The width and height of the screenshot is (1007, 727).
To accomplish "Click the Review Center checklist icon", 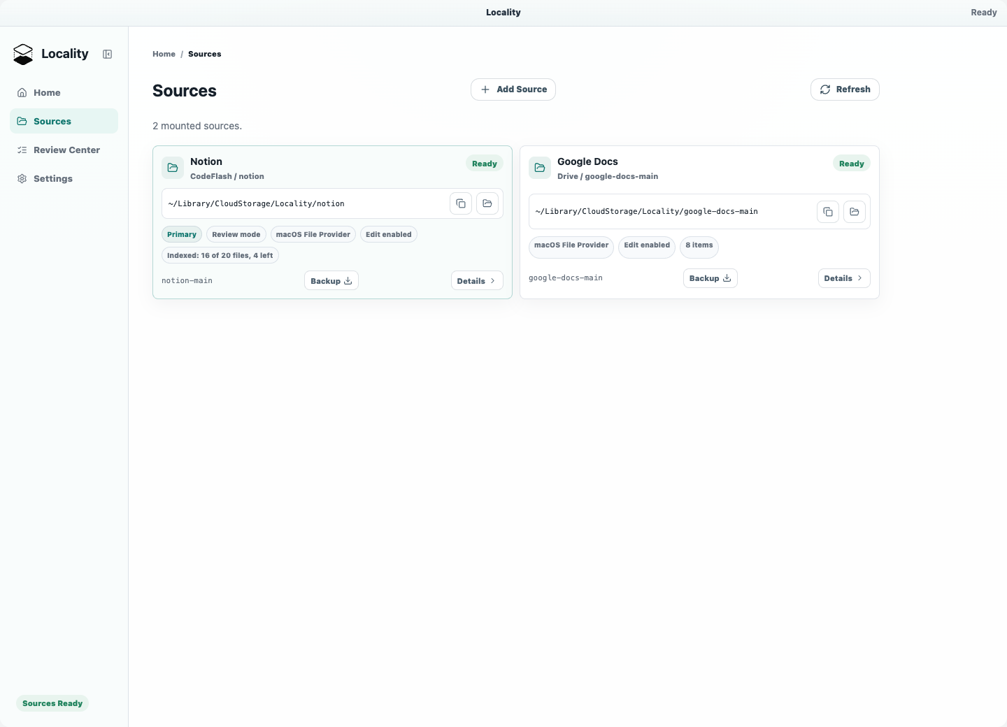I will (x=22, y=150).
